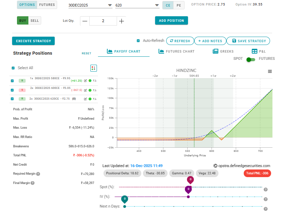Select the PE option type

(179, 5)
